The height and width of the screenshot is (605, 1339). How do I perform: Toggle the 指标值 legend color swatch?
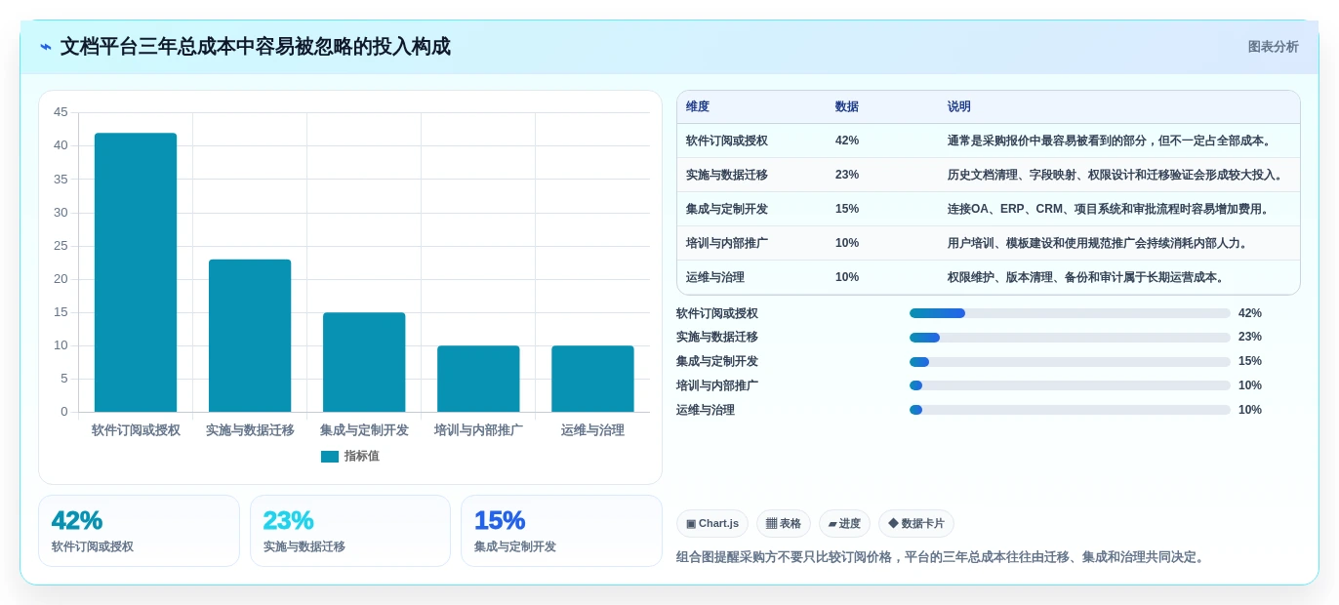330,457
